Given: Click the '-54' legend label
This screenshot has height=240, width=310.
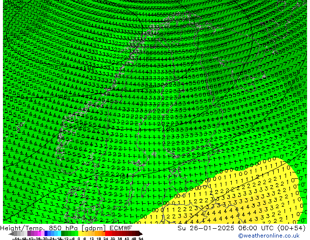Looking at the screenshot, I should pyautogui.click(x=16, y=239).
